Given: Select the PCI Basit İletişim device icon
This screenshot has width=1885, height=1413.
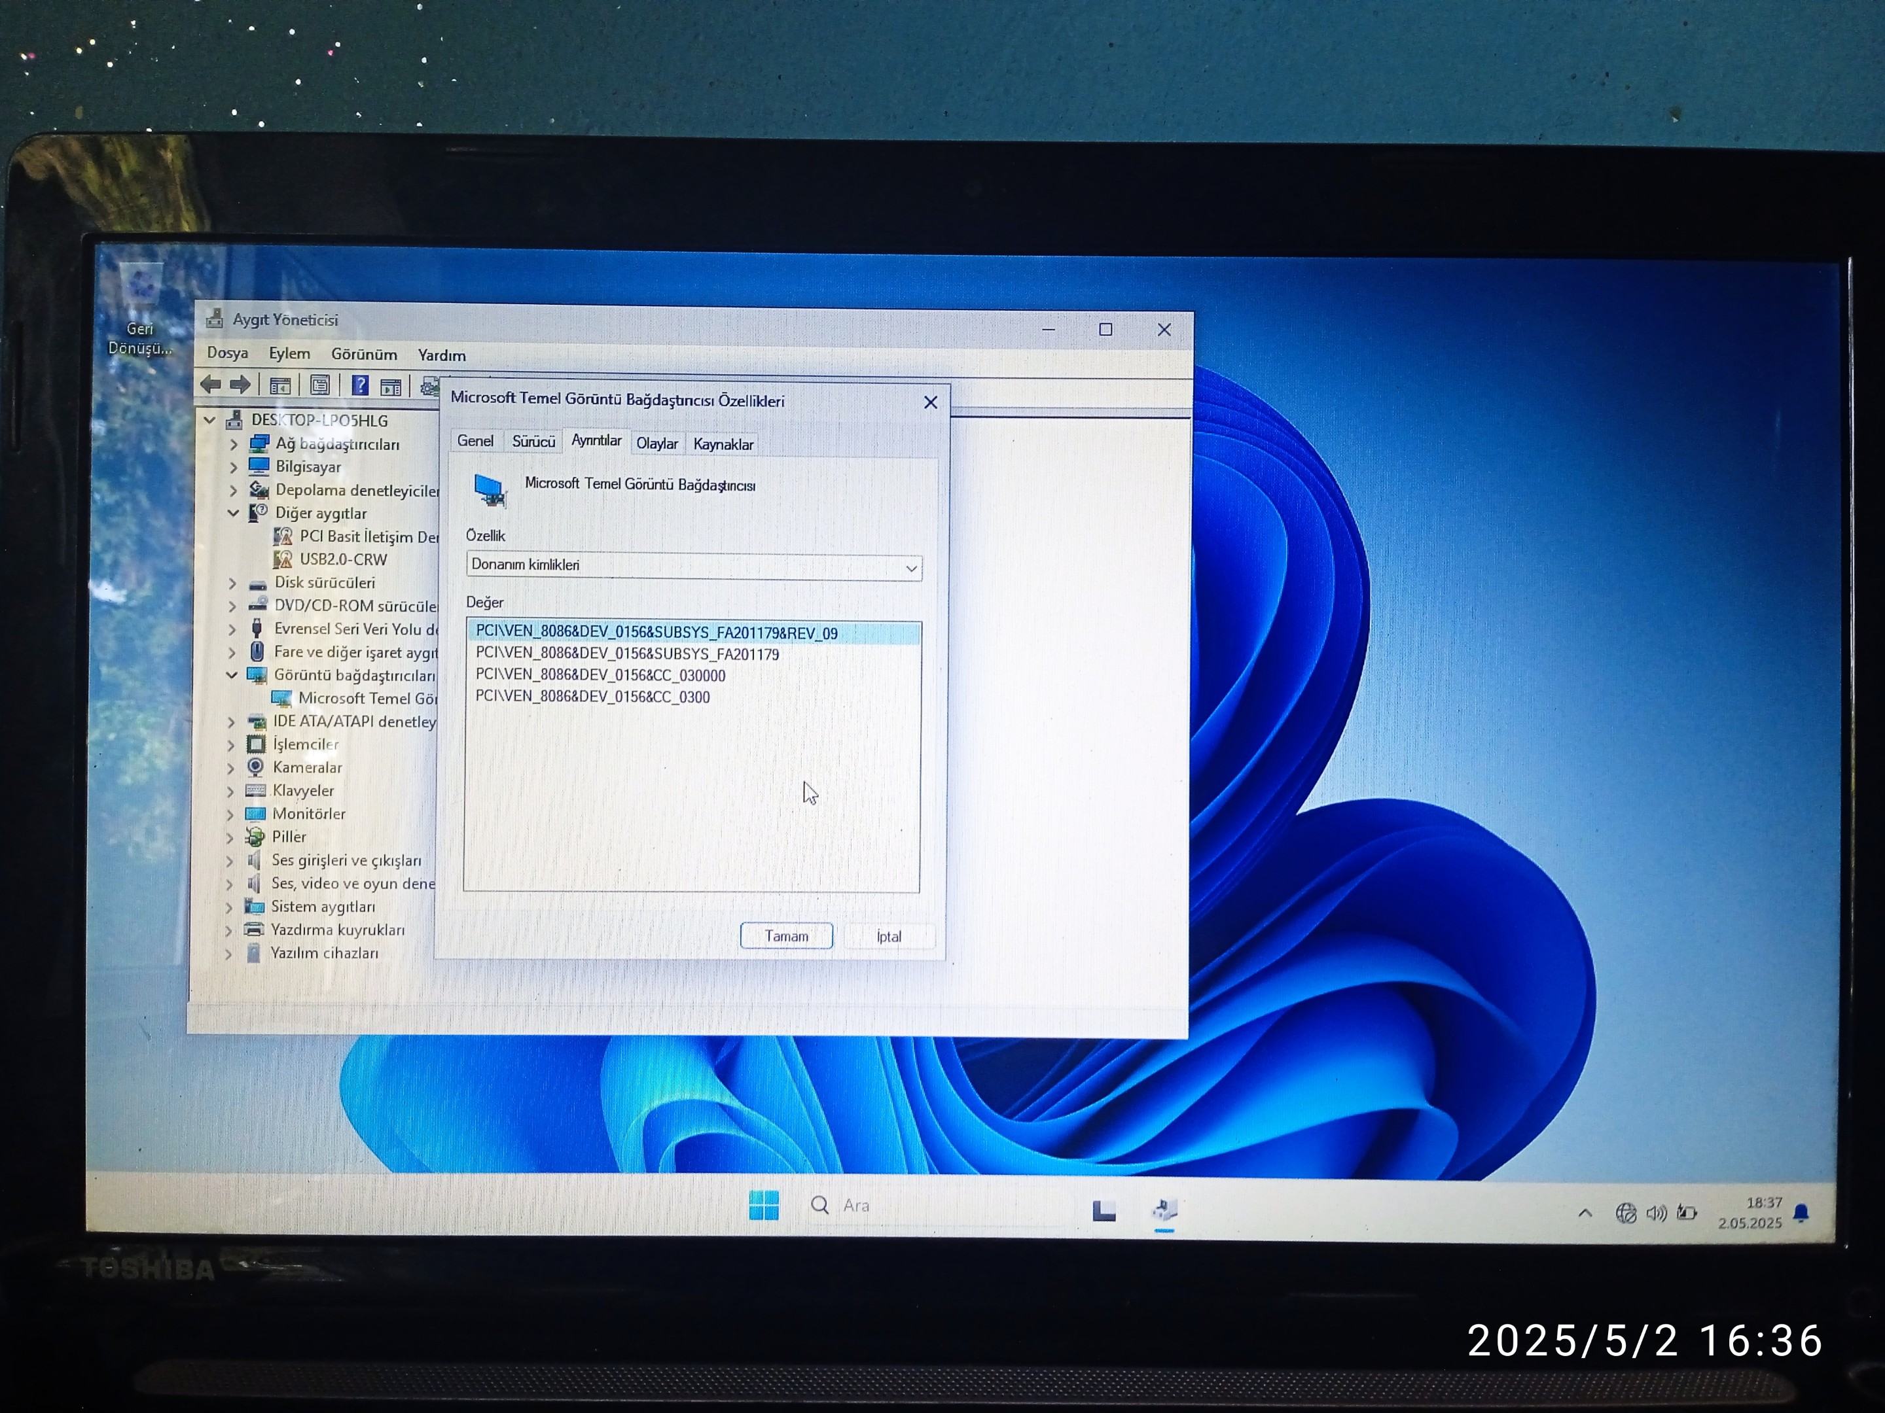Looking at the screenshot, I should (x=283, y=536).
